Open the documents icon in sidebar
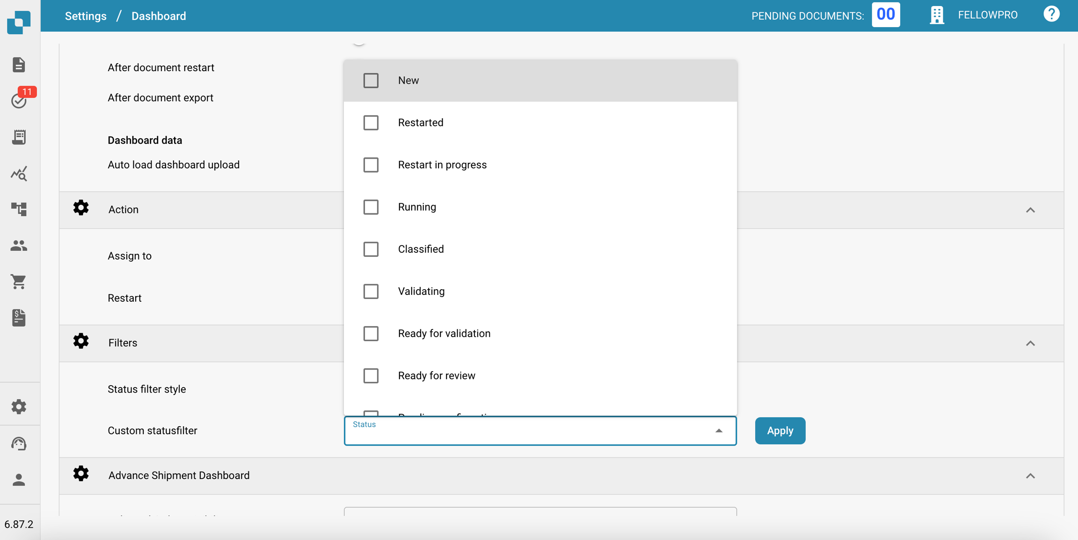 click(x=19, y=65)
